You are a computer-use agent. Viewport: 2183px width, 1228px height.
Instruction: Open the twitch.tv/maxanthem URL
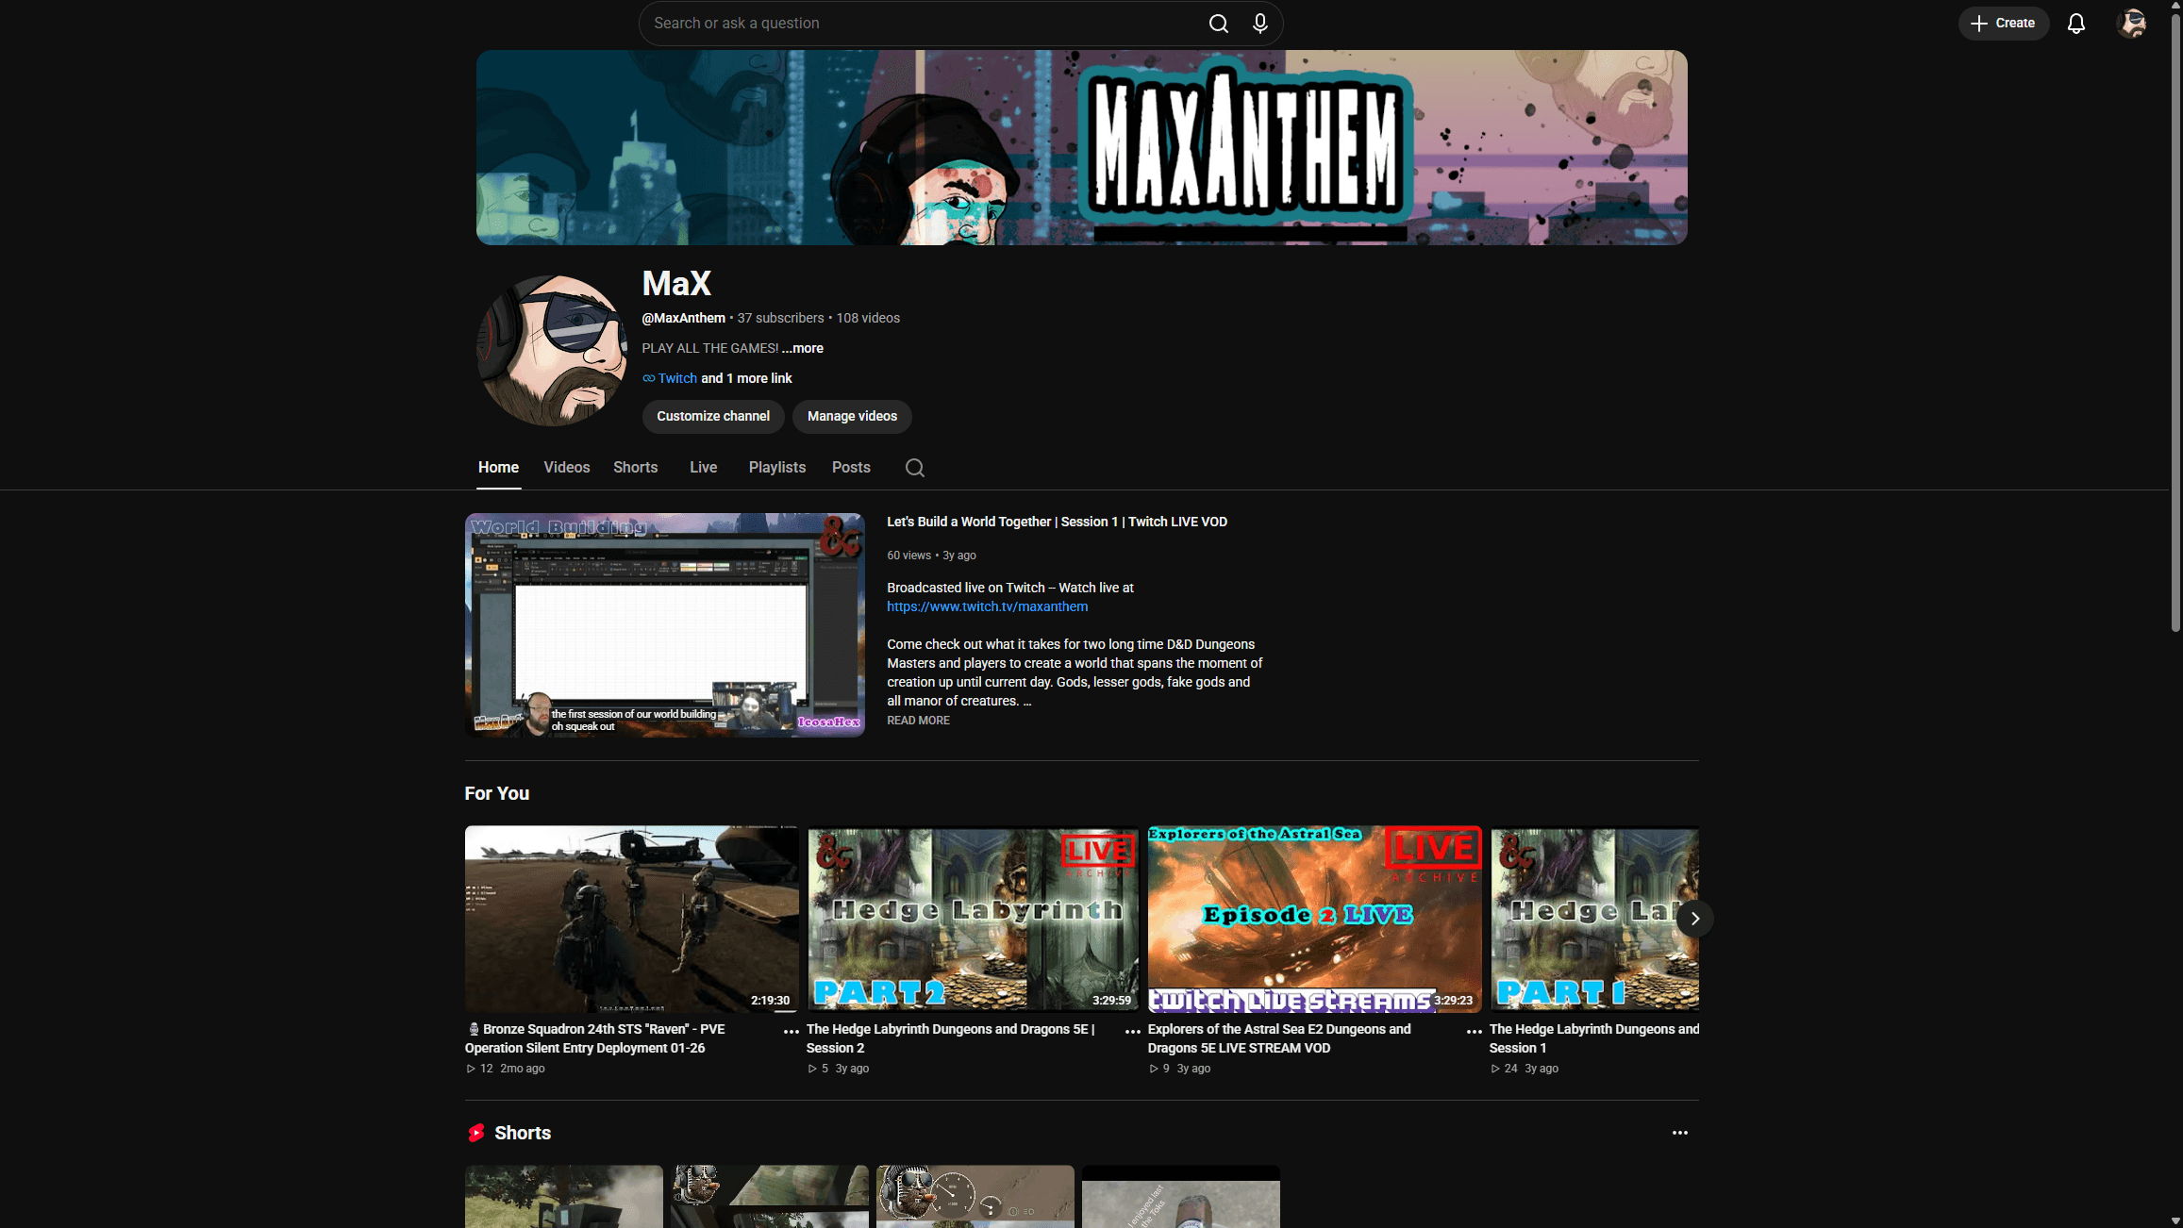[x=987, y=606]
